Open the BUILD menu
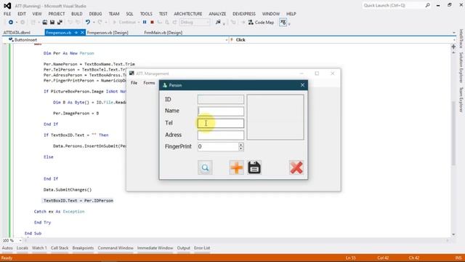 click(x=77, y=14)
